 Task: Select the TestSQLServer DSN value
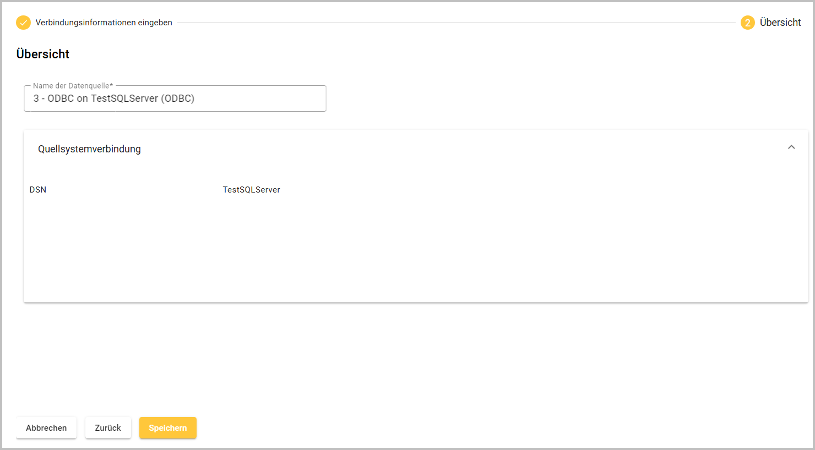(x=251, y=190)
